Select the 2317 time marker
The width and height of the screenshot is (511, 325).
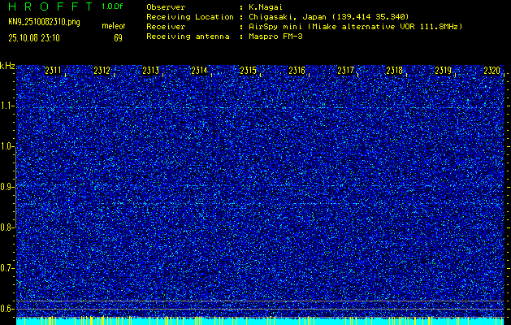pyautogui.click(x=345, y=71)
